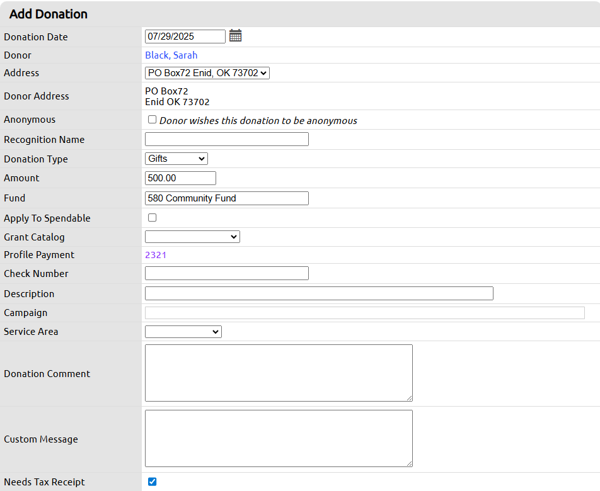The height and width of the screenshot is (491, 600).
Task: Open the Donation Type dropdown showing Gifts
Action: click(x=176, y=159)
